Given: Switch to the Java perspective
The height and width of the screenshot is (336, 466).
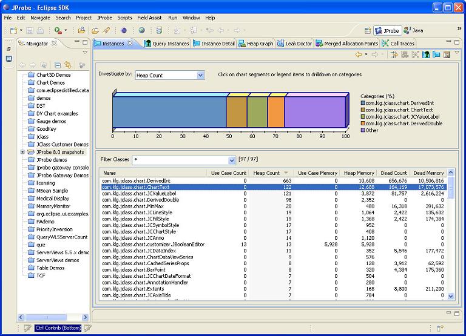Looking at the screenshot, I should coord(413,30).
